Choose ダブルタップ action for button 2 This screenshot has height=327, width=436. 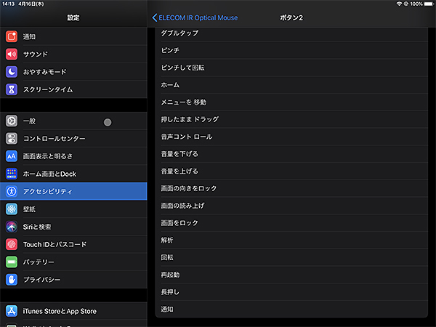291,33
